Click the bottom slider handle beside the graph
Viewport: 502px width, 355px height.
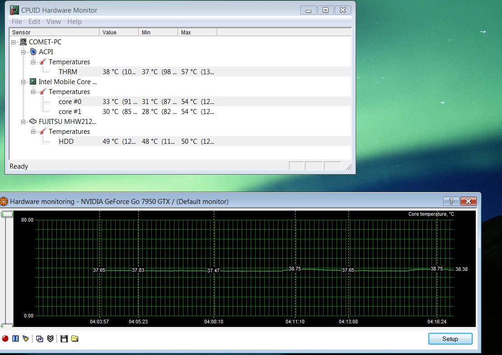pos(7,325)
